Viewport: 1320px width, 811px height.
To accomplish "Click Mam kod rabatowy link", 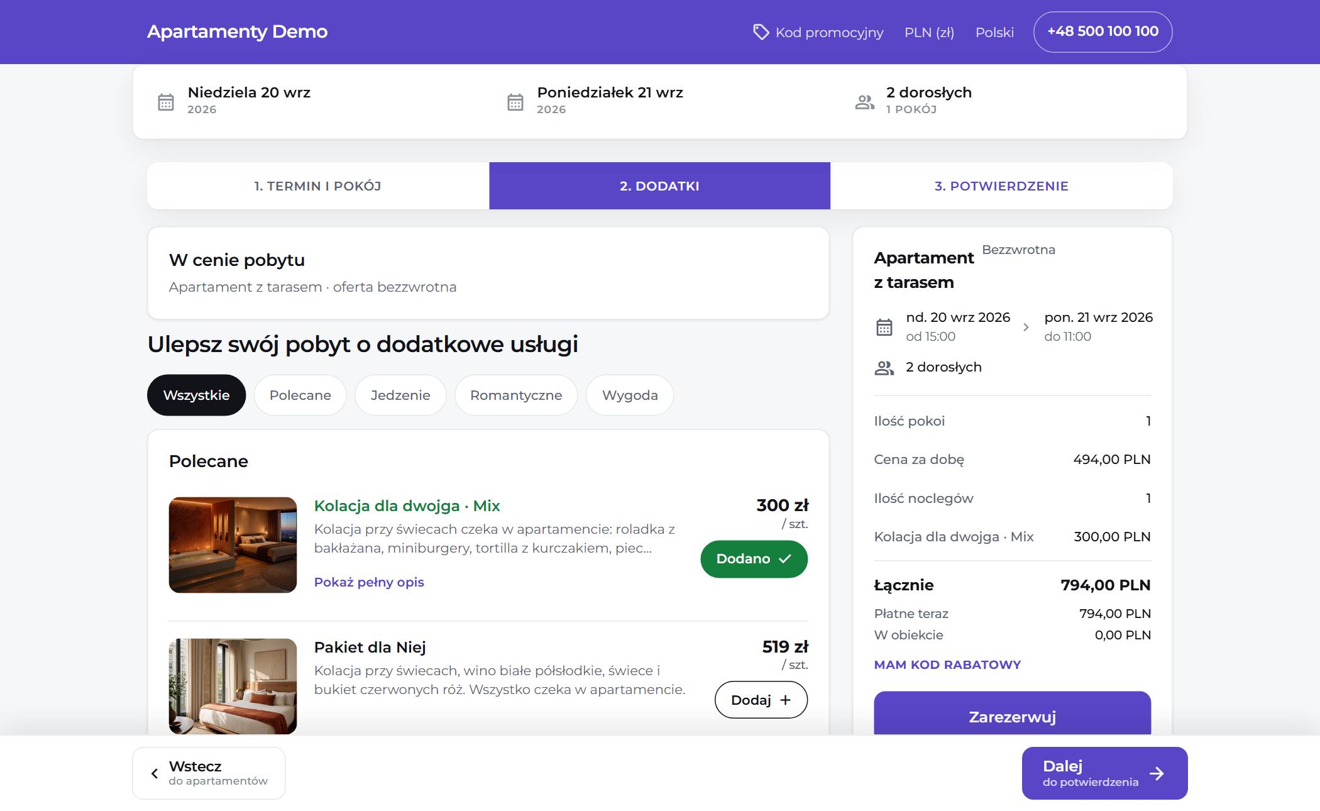I will tap(947, 665).
